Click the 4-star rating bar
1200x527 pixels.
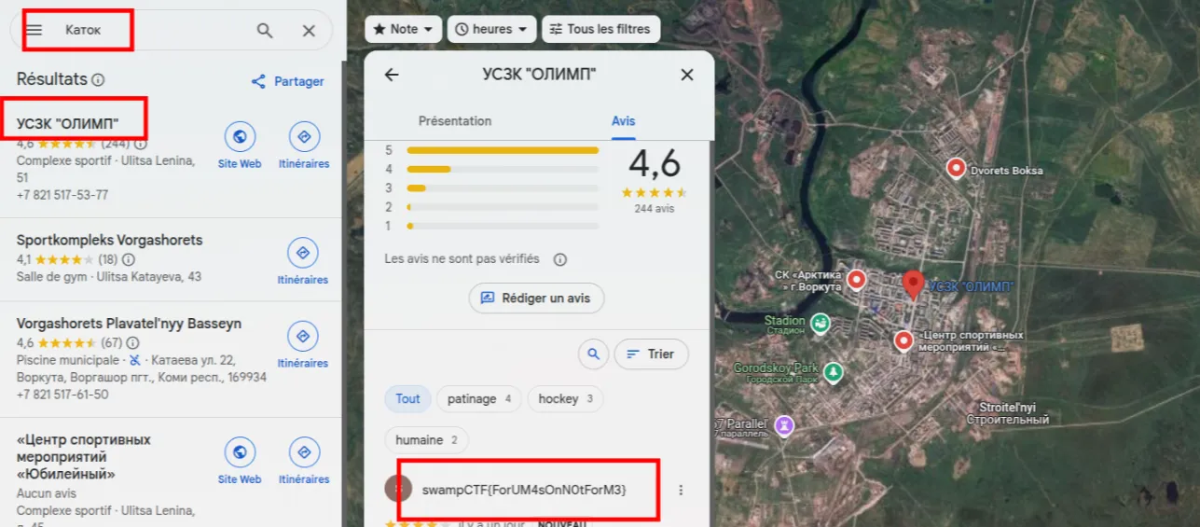click(x=503, y=169)
